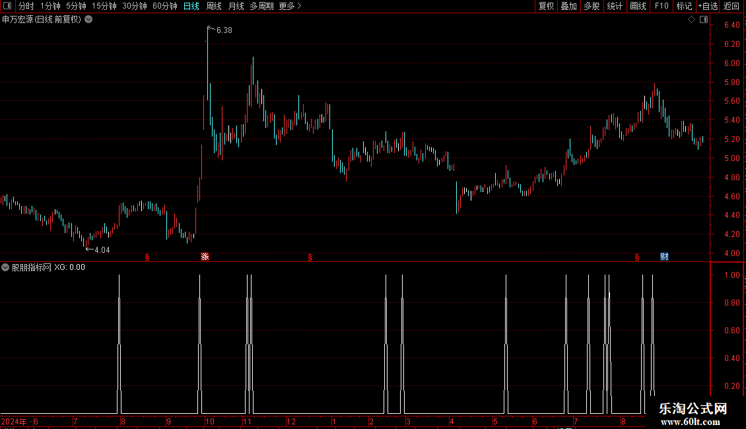This screenshot has height=429, width=746.
Task: Click the 4.00 price axis label
Action: point(732,253)
